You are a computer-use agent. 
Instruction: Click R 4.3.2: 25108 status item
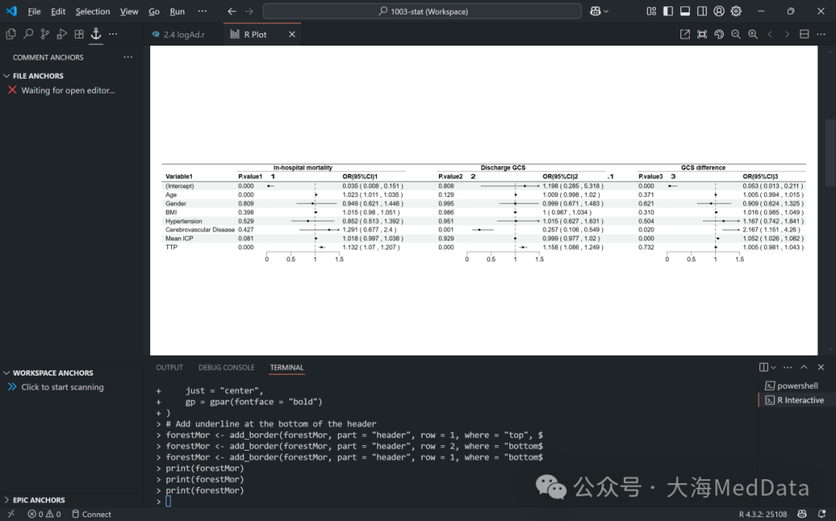click(x=762, y=514)
